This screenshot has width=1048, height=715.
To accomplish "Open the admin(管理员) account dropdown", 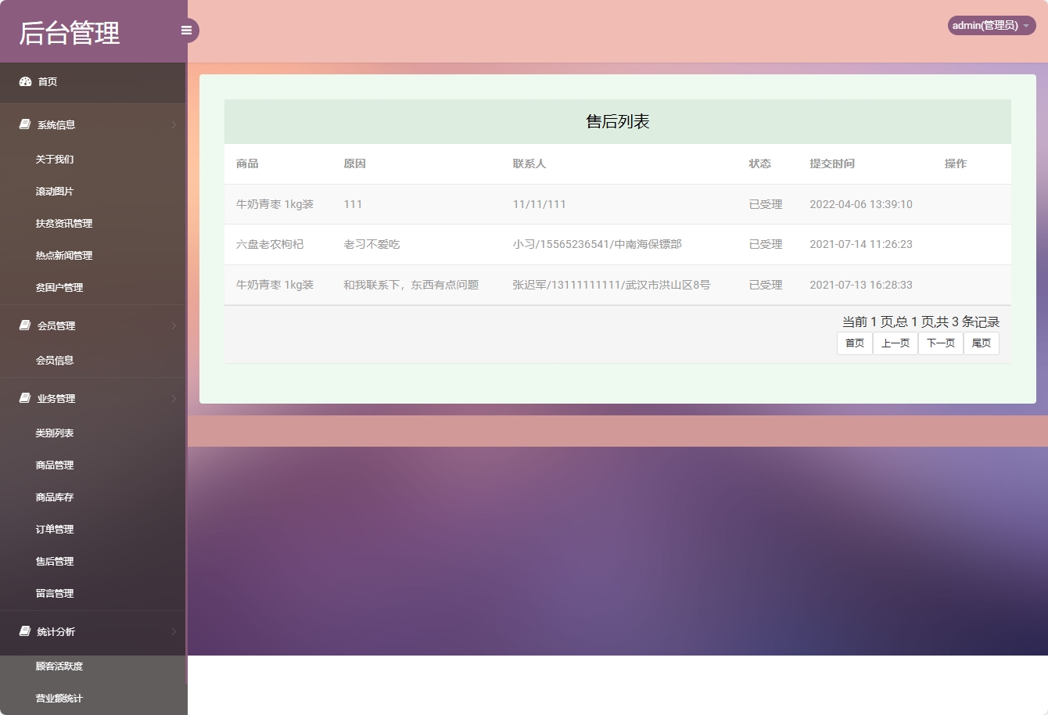I will coord(990,25).
